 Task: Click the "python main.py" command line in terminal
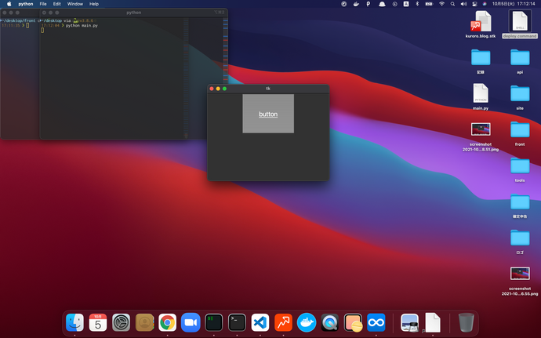[82, 26]
